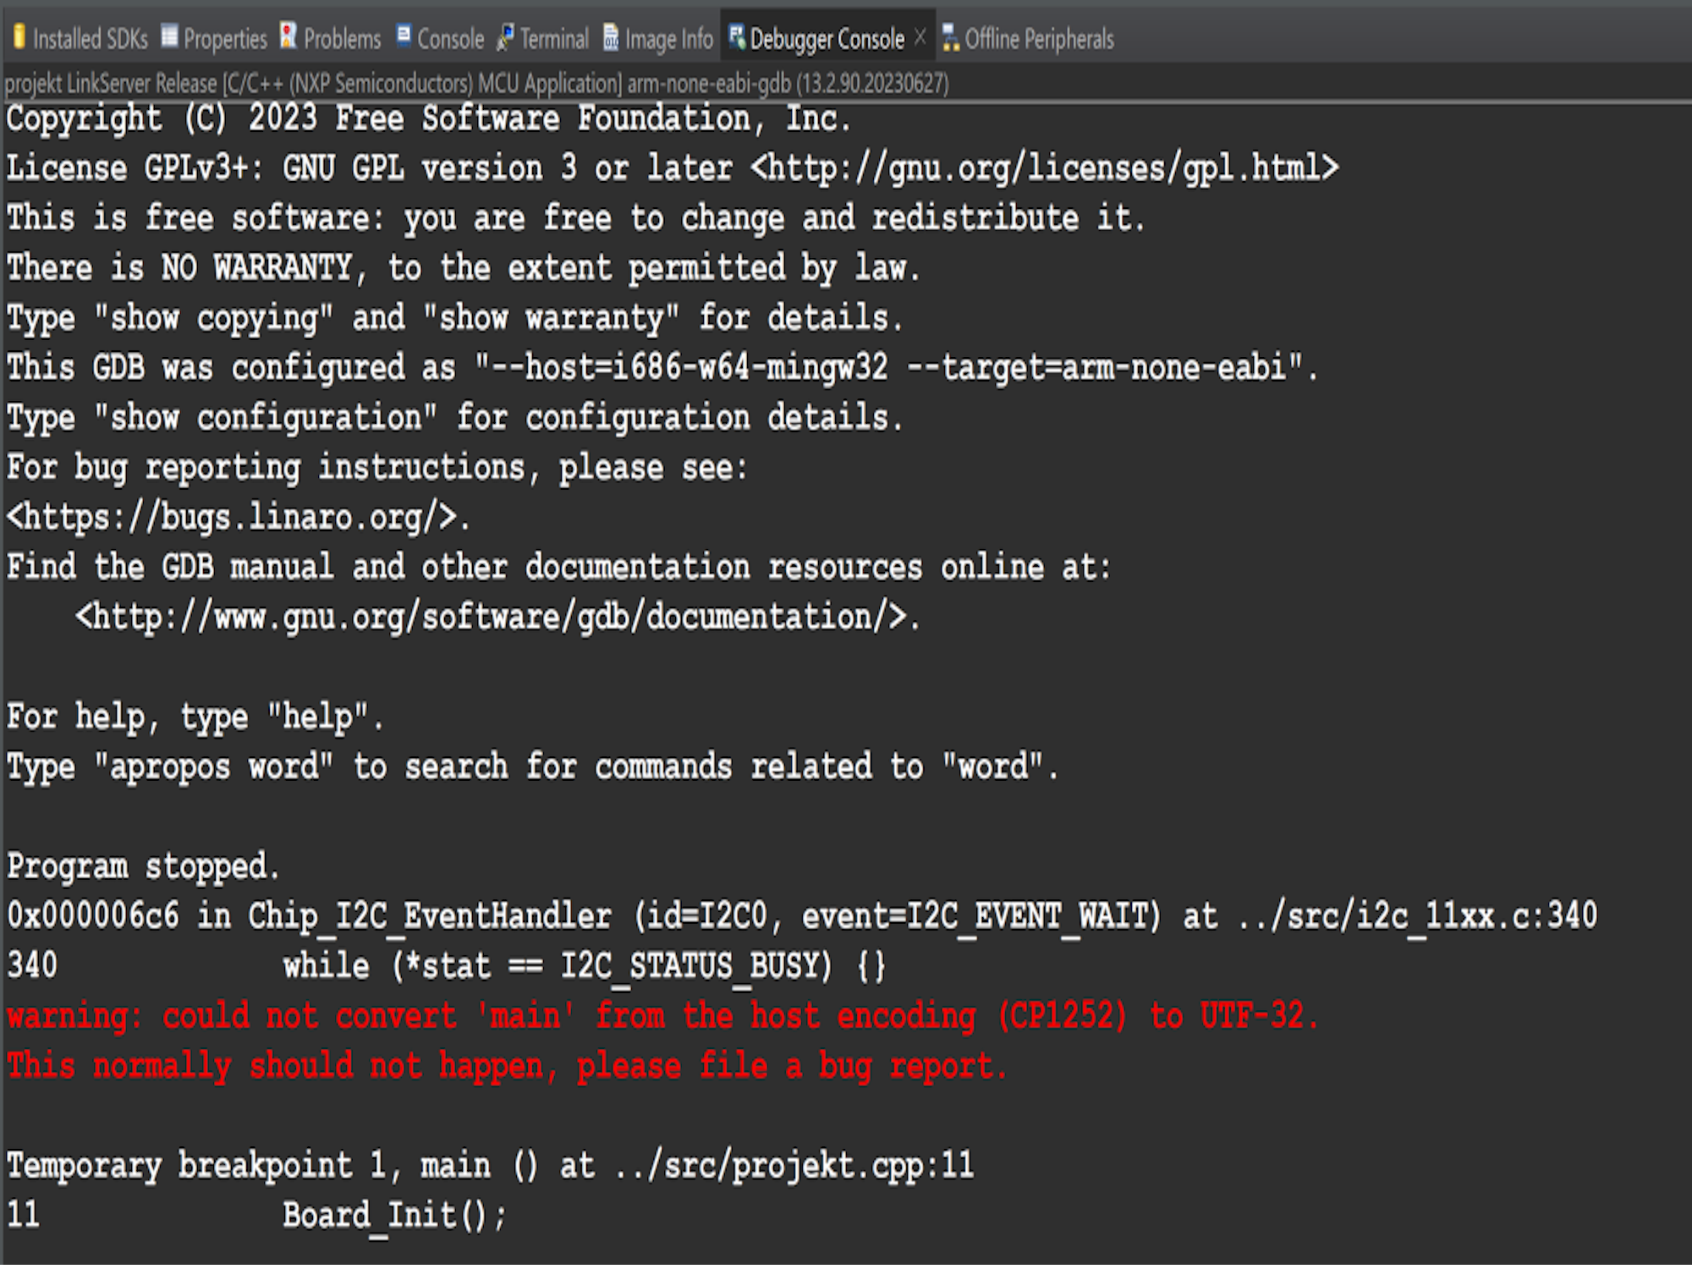Click the Problems tab icon
The height and width of the screenshot is (1269, 1692).
click(288, 36)
